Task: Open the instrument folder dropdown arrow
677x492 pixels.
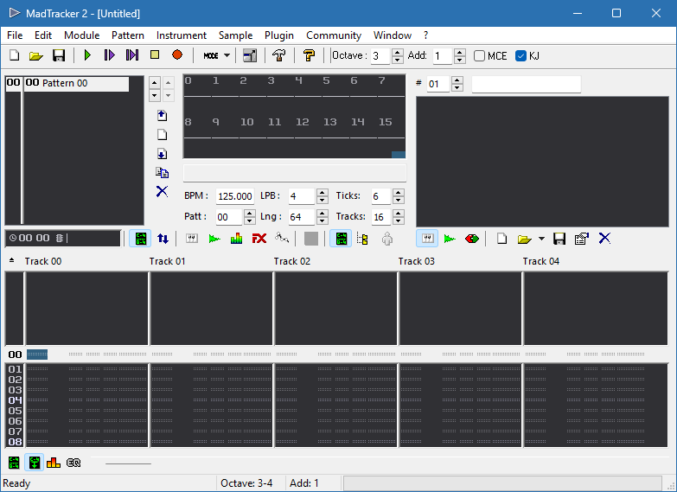Action: point(541,239)
